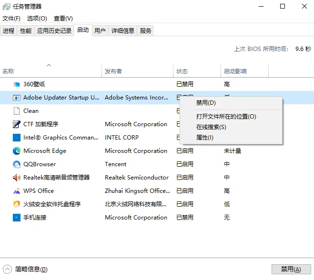Select the 360壁纸 row name
The width and height of the screenshot is (314, 280).
(x=34, y=84)
